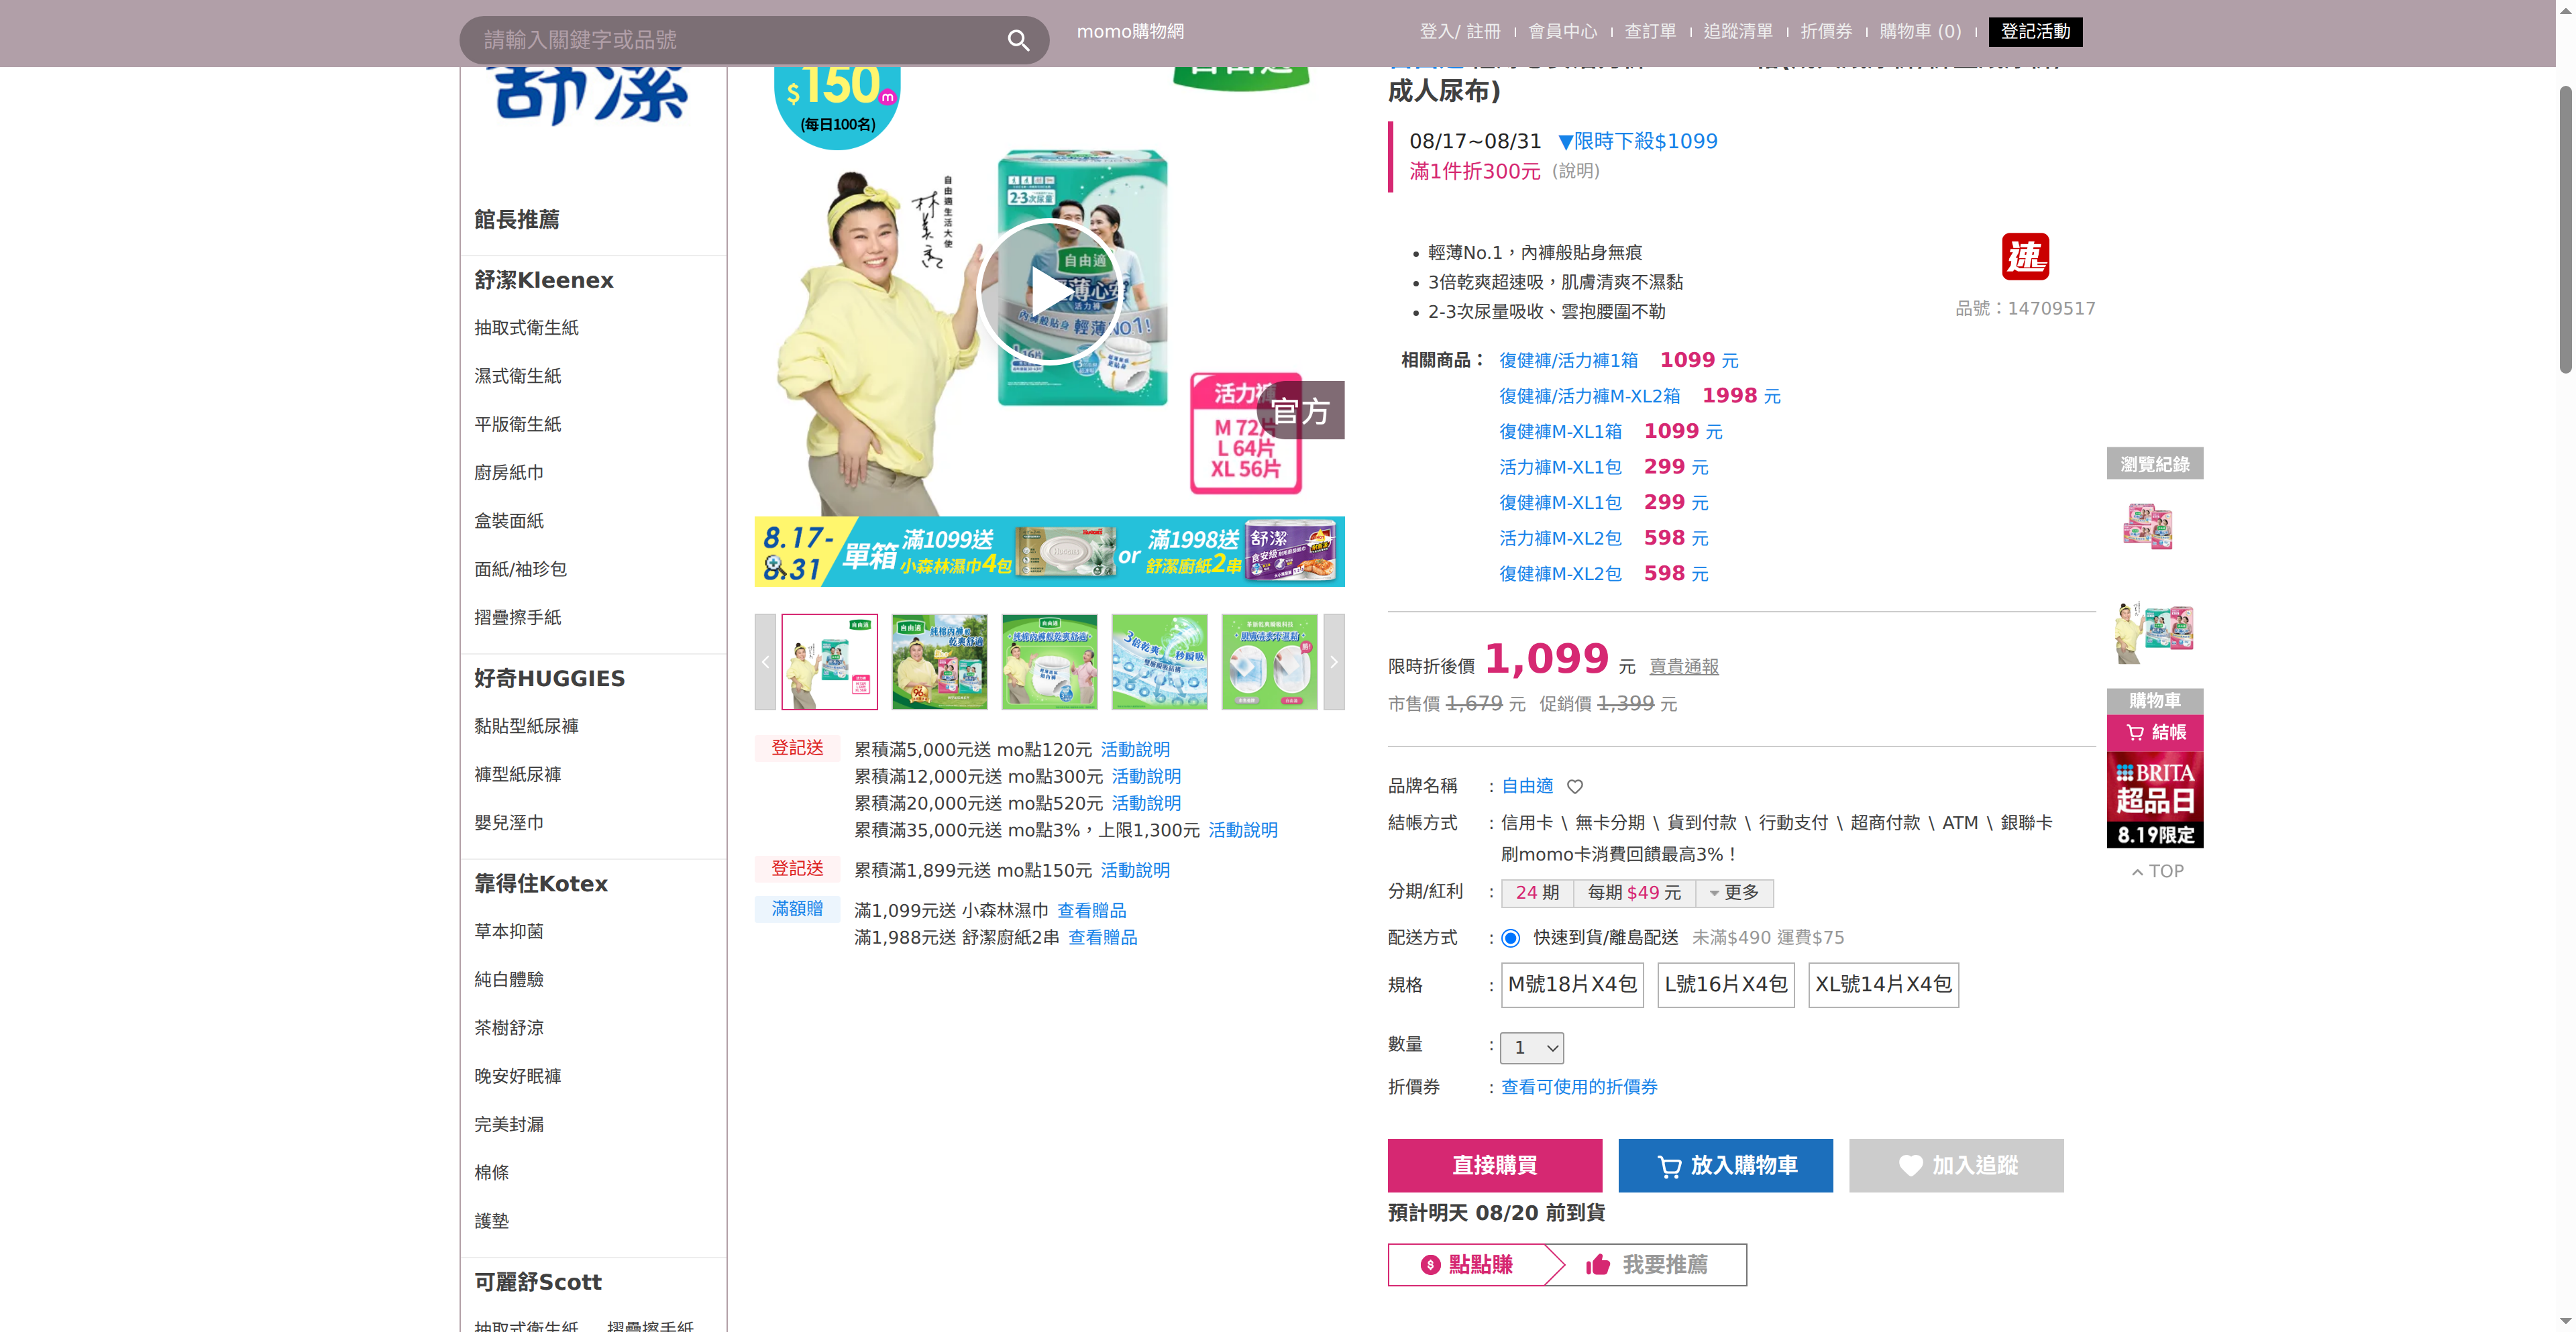Click 放入購物車 button

pos(1725,1165)
